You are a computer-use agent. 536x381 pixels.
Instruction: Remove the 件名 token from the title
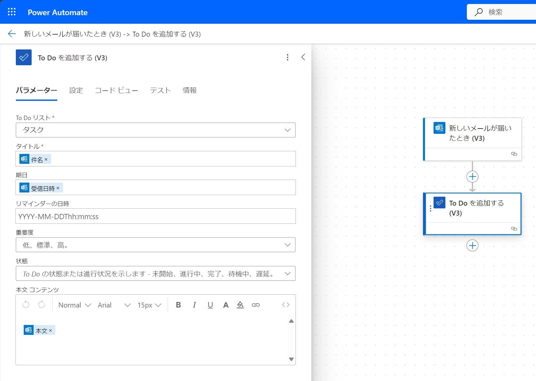point(46,160)
